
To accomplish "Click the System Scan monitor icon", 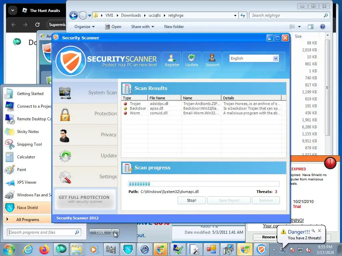I will tap(65, 93).
